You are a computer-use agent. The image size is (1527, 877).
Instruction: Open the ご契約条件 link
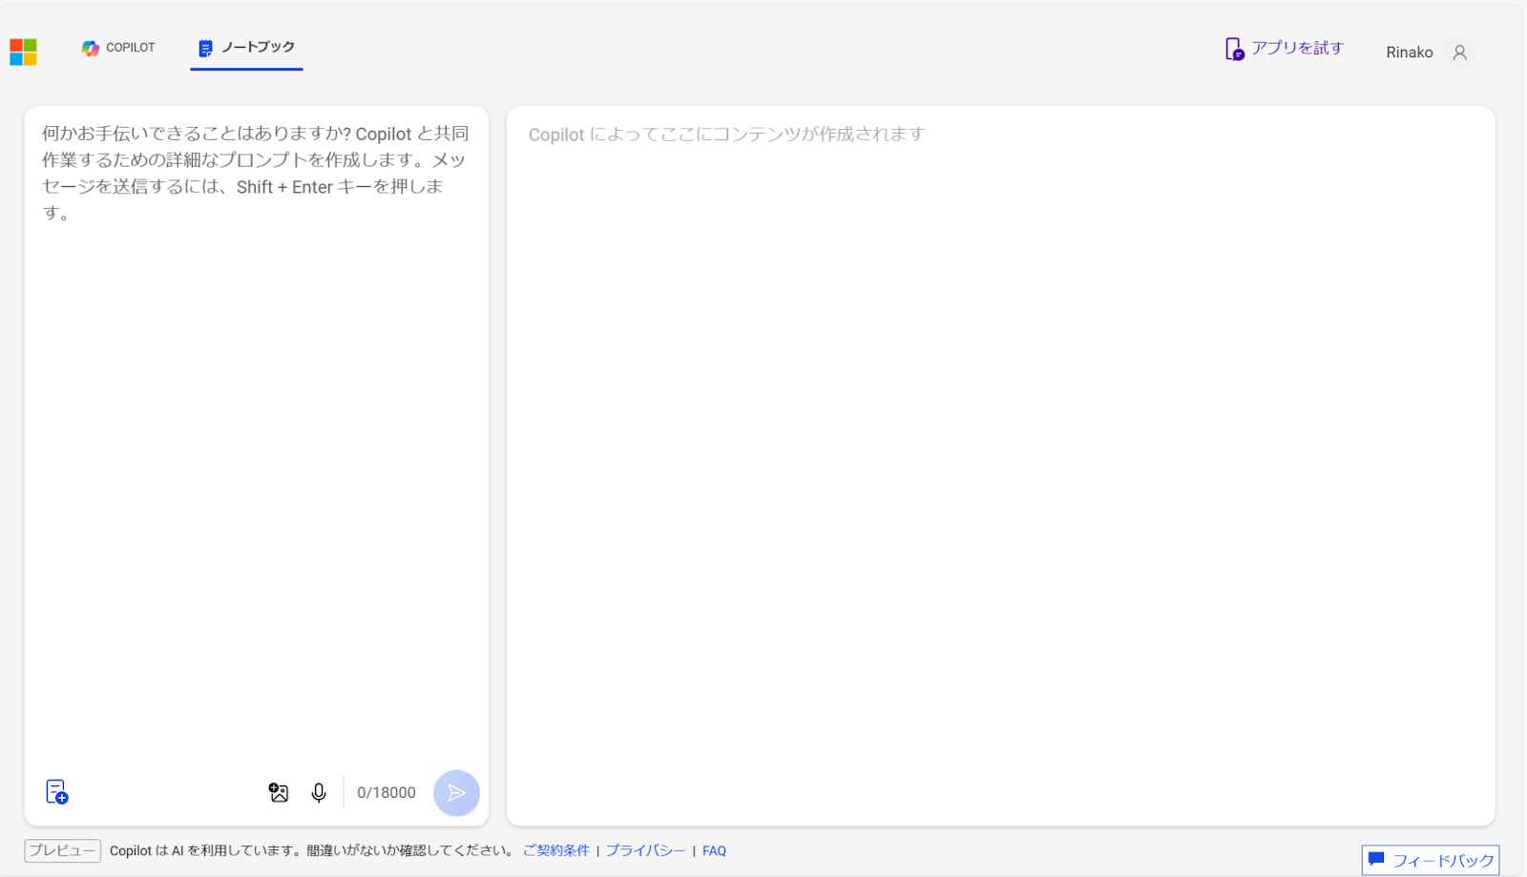pyautogui.click(x=555, y=849)
